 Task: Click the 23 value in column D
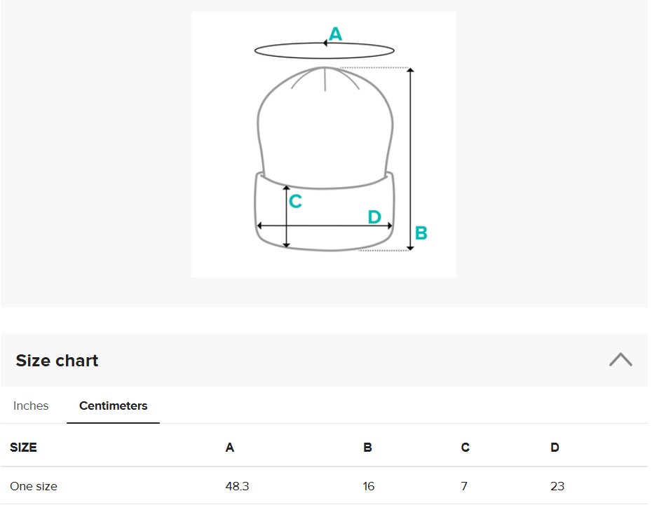(x=557, y=486)
